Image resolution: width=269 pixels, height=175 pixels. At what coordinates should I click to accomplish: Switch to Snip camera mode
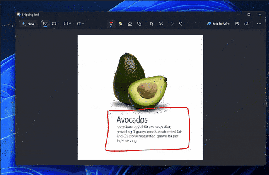coord(45,23)
